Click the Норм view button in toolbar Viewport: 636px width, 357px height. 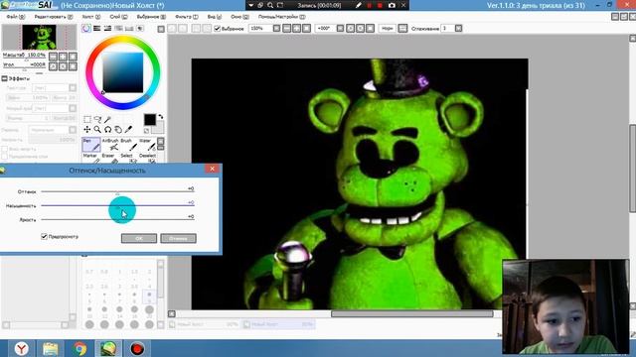tap(388, 29)
